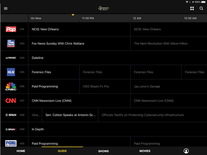This screenshot has height=155, width=207.
Task: Open The Next Revolution With Steve Hilton
Action: [169, 43]
